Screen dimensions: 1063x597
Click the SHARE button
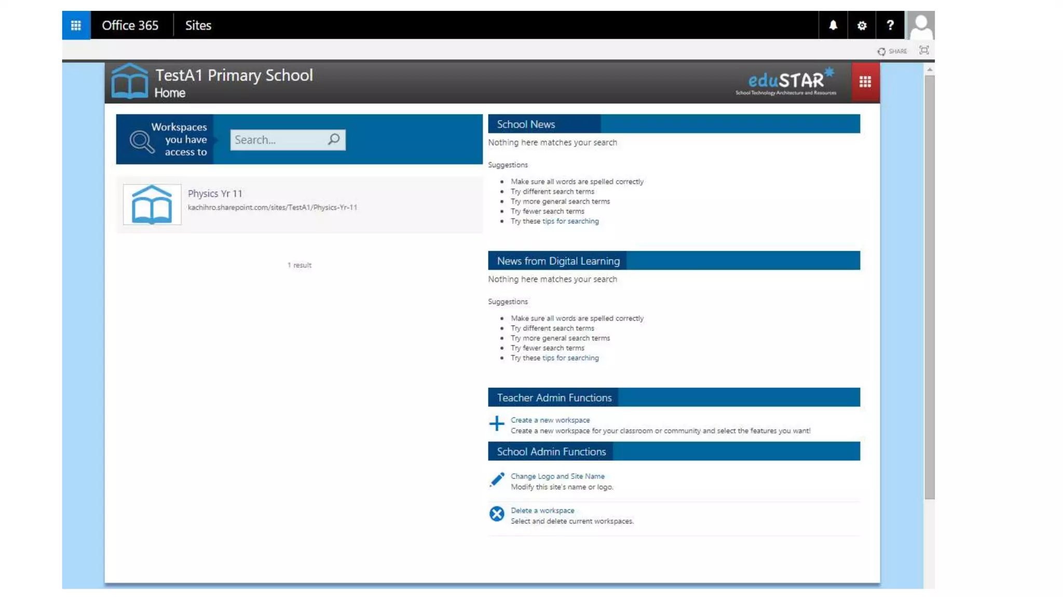(x=892, y=51)
